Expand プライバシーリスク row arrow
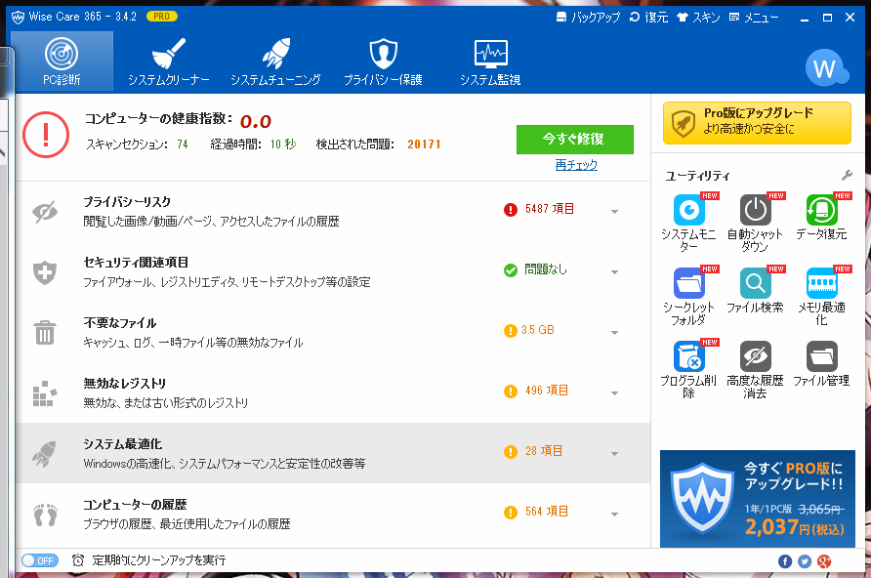Image resolution: width=871 pixels, height=578 pixels. [x=614, y=212]
